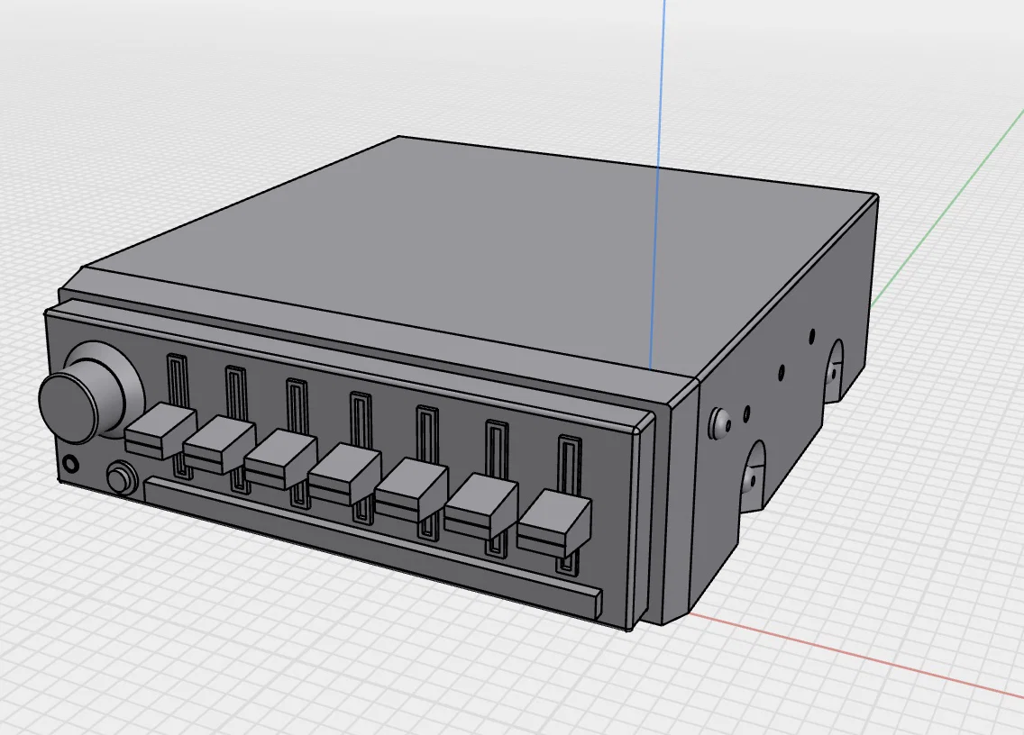Screen dimensions: 1024x735
Task: Click the green Y axis line on the grid
Action: [x=947, y=209]
